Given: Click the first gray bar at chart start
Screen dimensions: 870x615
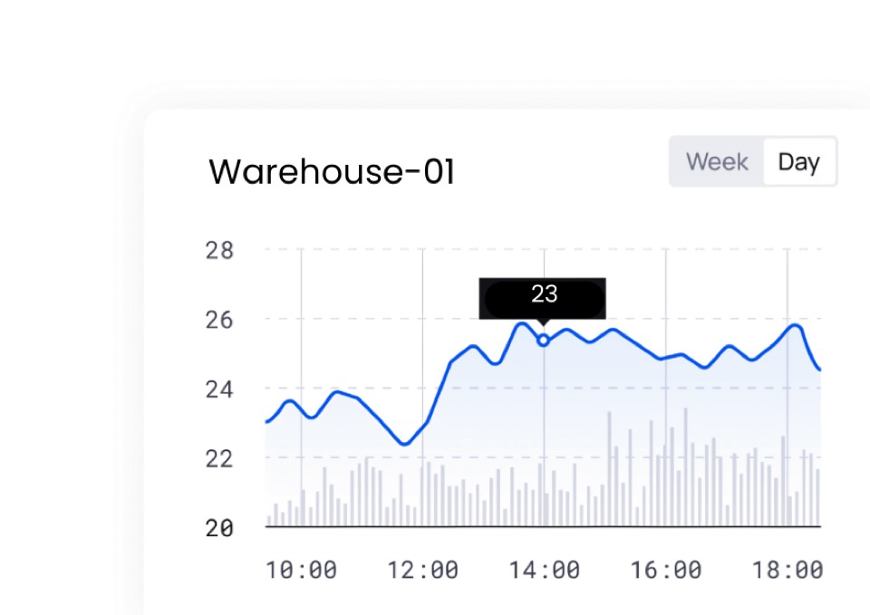Looking at the screenshot, I should coord(269,521).
